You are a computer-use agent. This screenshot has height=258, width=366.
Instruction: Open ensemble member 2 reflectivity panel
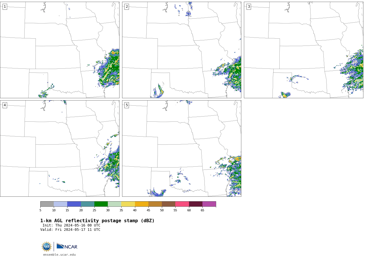click(x=182, y=50)
